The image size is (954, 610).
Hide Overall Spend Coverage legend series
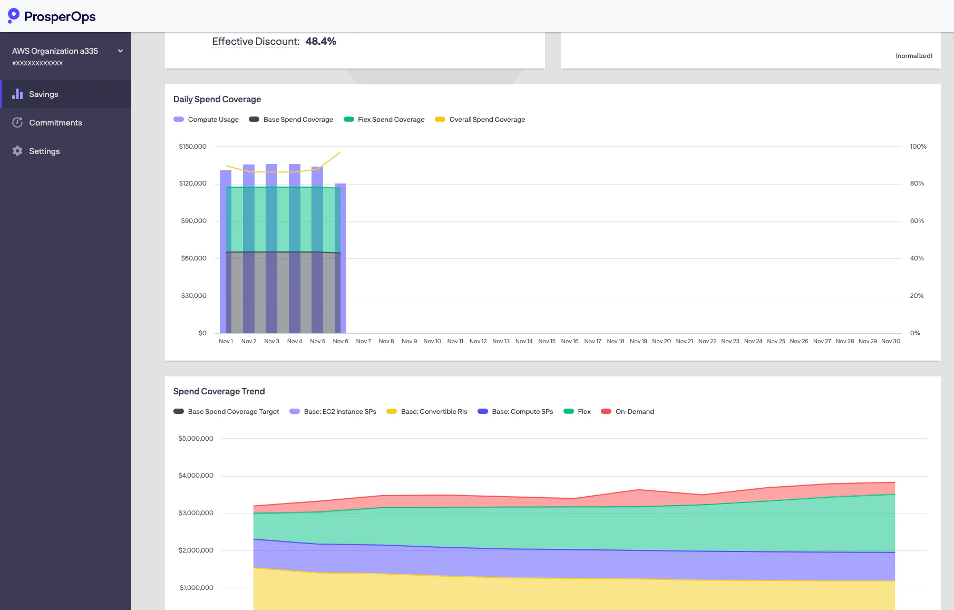click(x=480, y=120)
